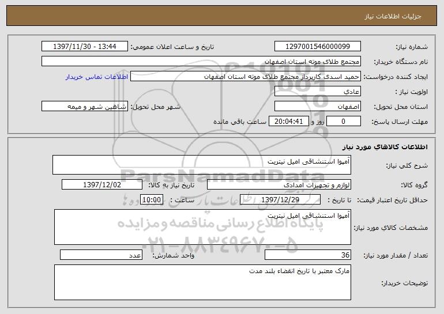The width and height of the screenshot is (444, 314).
Task: Click the توضیحات خریدار text area
Action: click(x=202, y=282)
